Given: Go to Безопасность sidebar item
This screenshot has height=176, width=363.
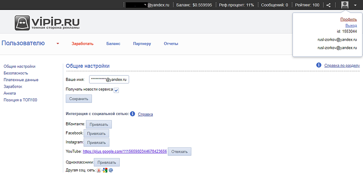Looking at the screenshot, I should (16, 73).
